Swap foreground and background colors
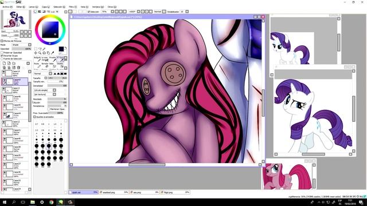Viewport: 367px width, 206px height. click(x=65, y=48)
